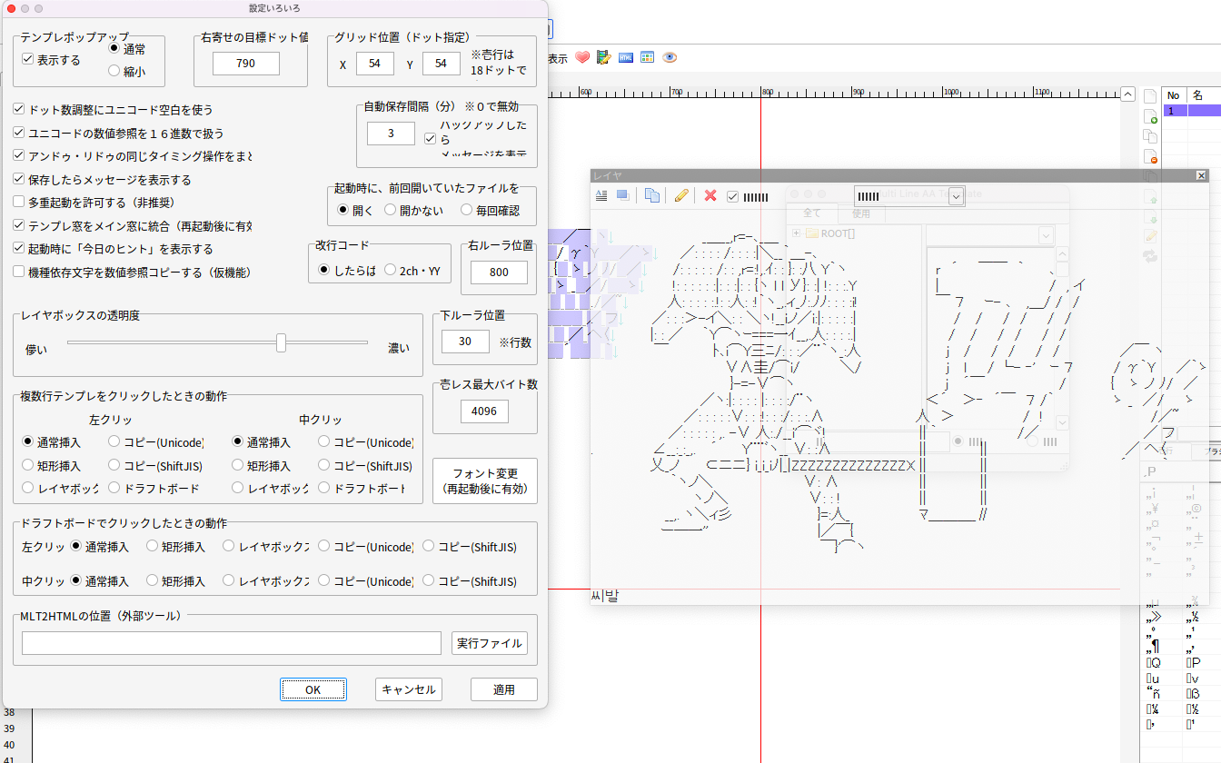This screenshot has width=1221, height=763.
Task: Collapse the ruler with the up chevron button
Action: point(1127,94)
